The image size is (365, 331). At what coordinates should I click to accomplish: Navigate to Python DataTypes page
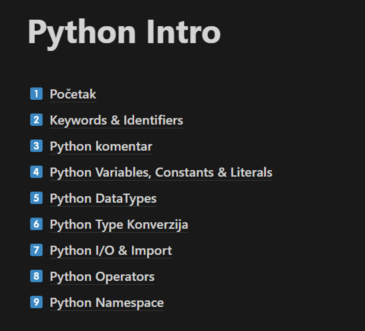click(x=103, y=198)
